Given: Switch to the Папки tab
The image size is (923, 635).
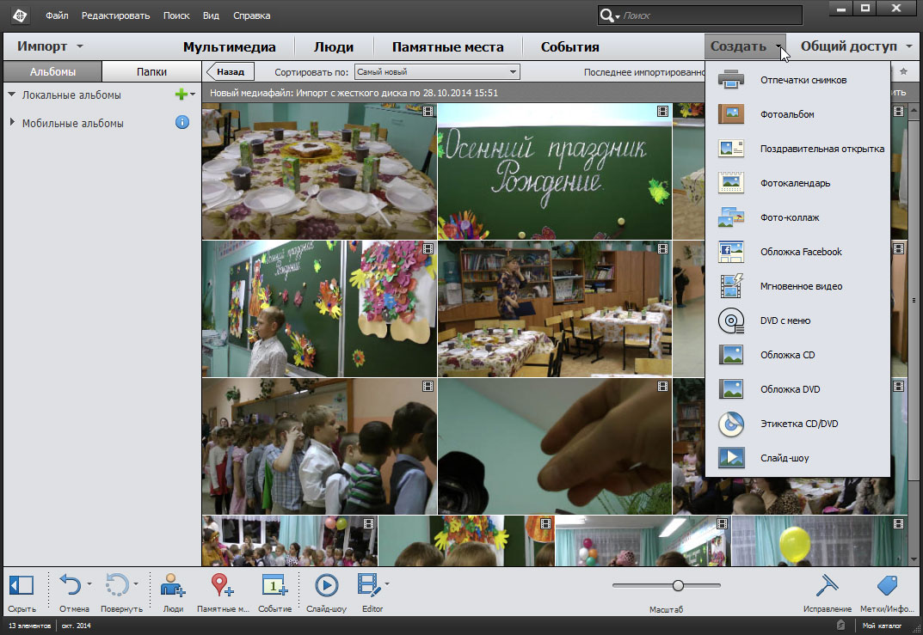Looking at the screenshot, I should click(151, 72).
